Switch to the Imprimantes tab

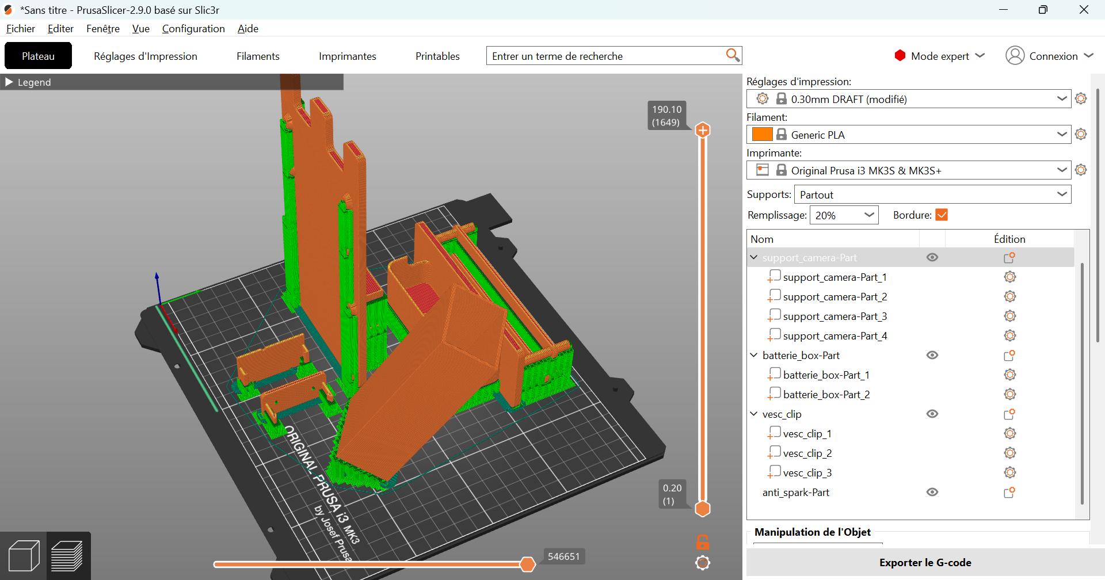point(348,56)
